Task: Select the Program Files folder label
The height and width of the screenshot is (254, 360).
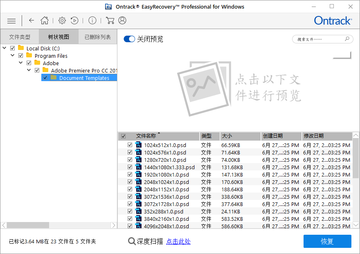Action: pos(51,56)
